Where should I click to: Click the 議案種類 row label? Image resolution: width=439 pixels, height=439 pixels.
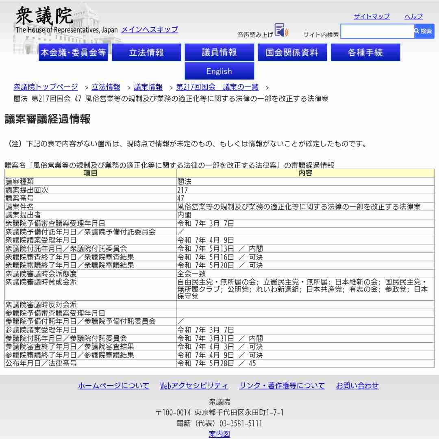point(20,182)
